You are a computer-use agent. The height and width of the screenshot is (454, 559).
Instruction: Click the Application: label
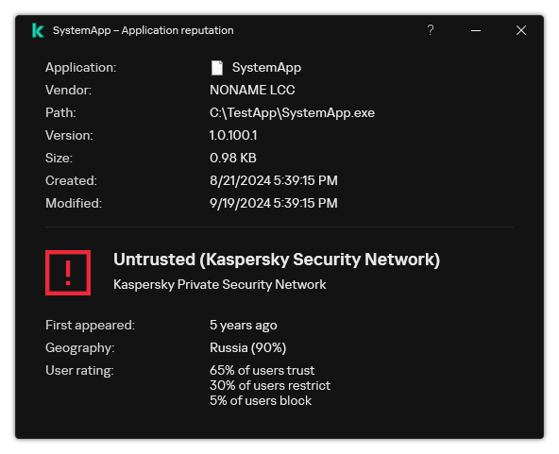coord(81,68)
